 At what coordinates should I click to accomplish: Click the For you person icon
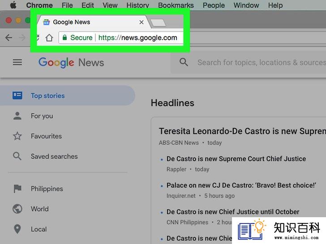coord(17,116)
